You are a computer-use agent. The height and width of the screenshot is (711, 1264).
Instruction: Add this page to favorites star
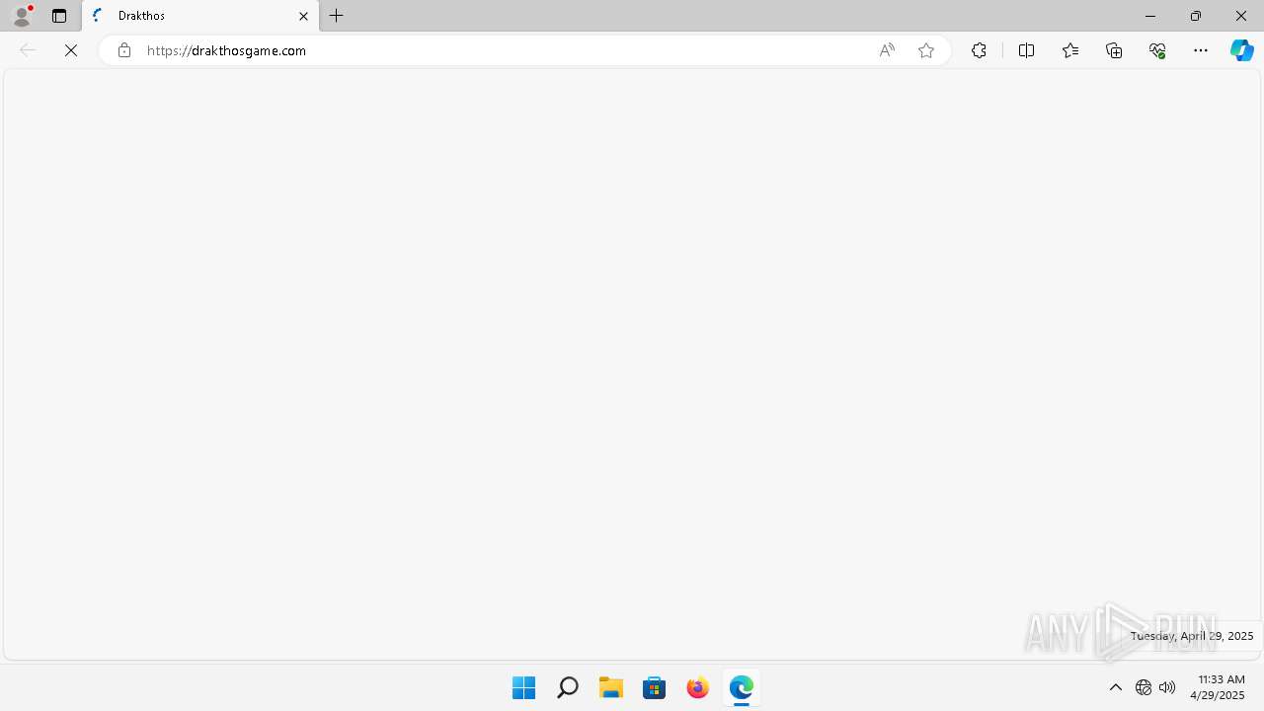926,50
